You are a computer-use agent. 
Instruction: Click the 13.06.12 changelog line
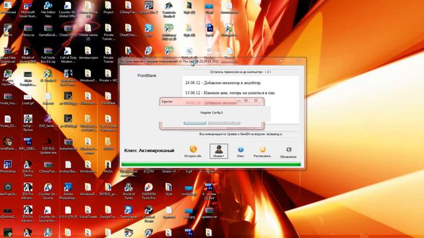tap(231, 93)
